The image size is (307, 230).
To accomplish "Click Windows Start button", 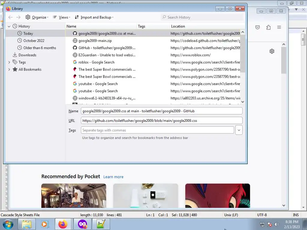I will (x=8, y=224).
